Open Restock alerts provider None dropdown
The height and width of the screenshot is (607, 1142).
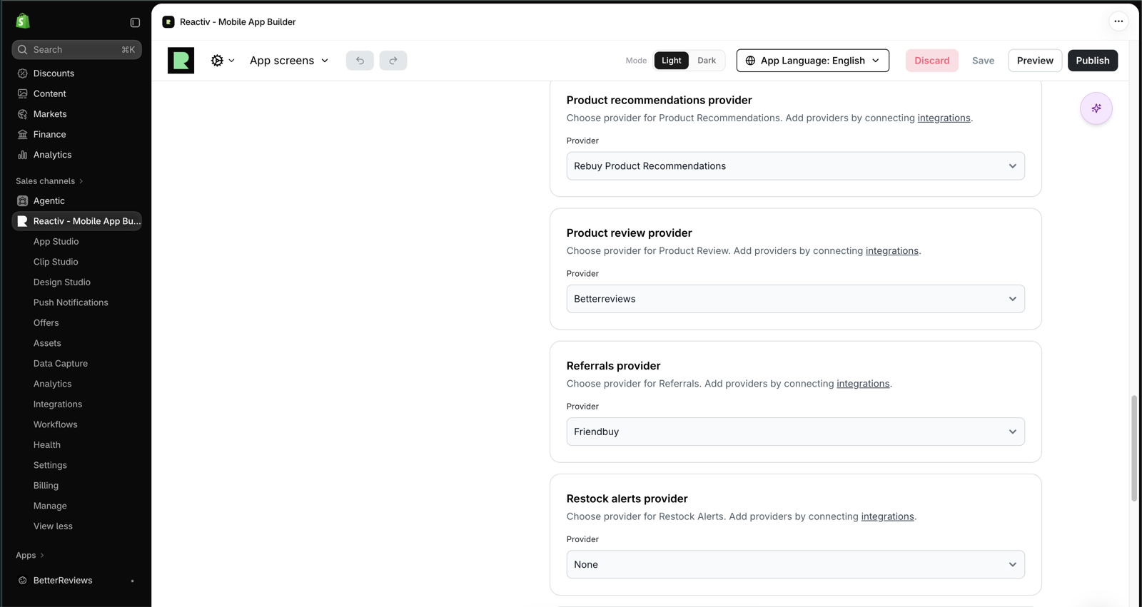point(795,564)
